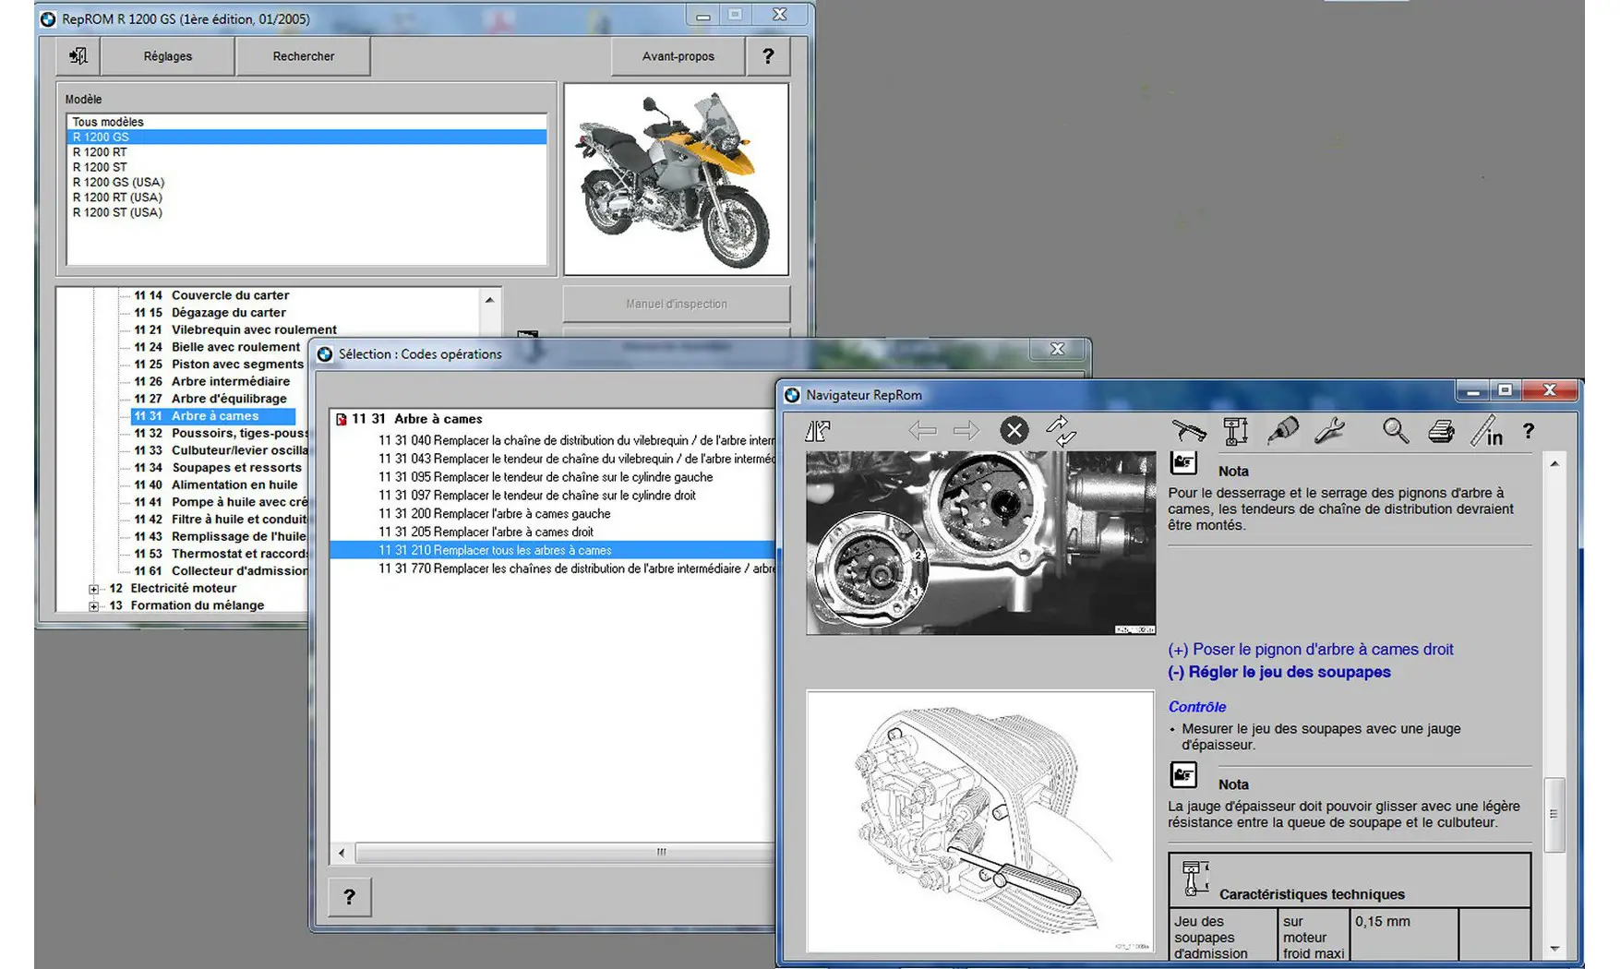The height and width of the screenshot is (969, 1620).
Task: Open the Rechercher button
Action: pos(304,56)
